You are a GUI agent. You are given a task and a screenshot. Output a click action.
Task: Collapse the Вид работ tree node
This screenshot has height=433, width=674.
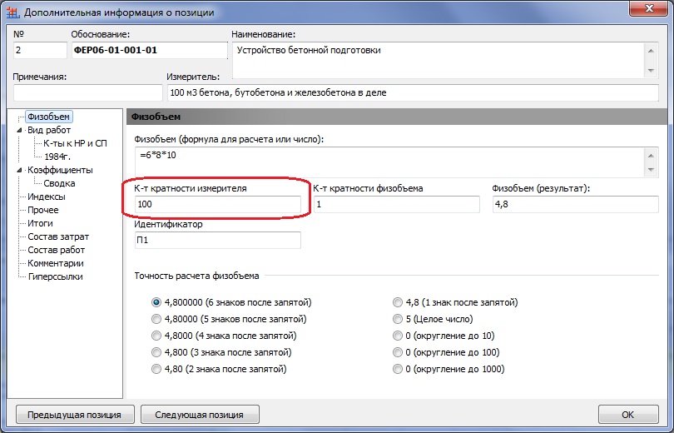pyautogui.click(x=19, y=130)
